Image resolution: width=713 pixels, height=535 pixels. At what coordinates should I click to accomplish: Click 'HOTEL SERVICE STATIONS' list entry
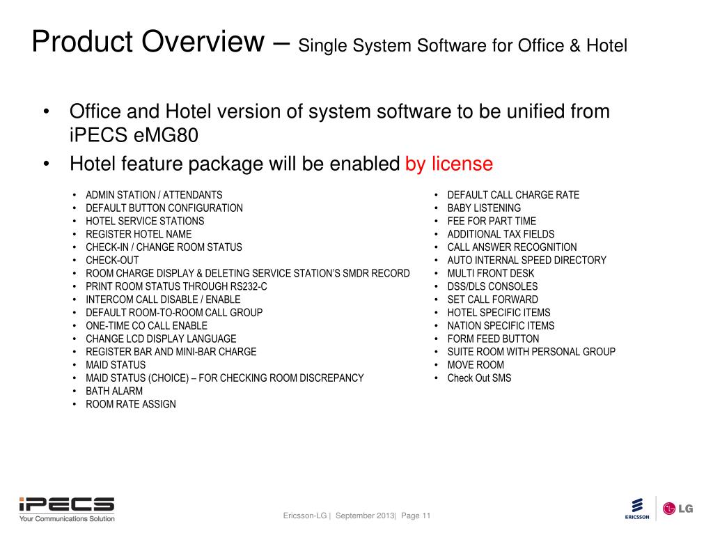point(145,221)
